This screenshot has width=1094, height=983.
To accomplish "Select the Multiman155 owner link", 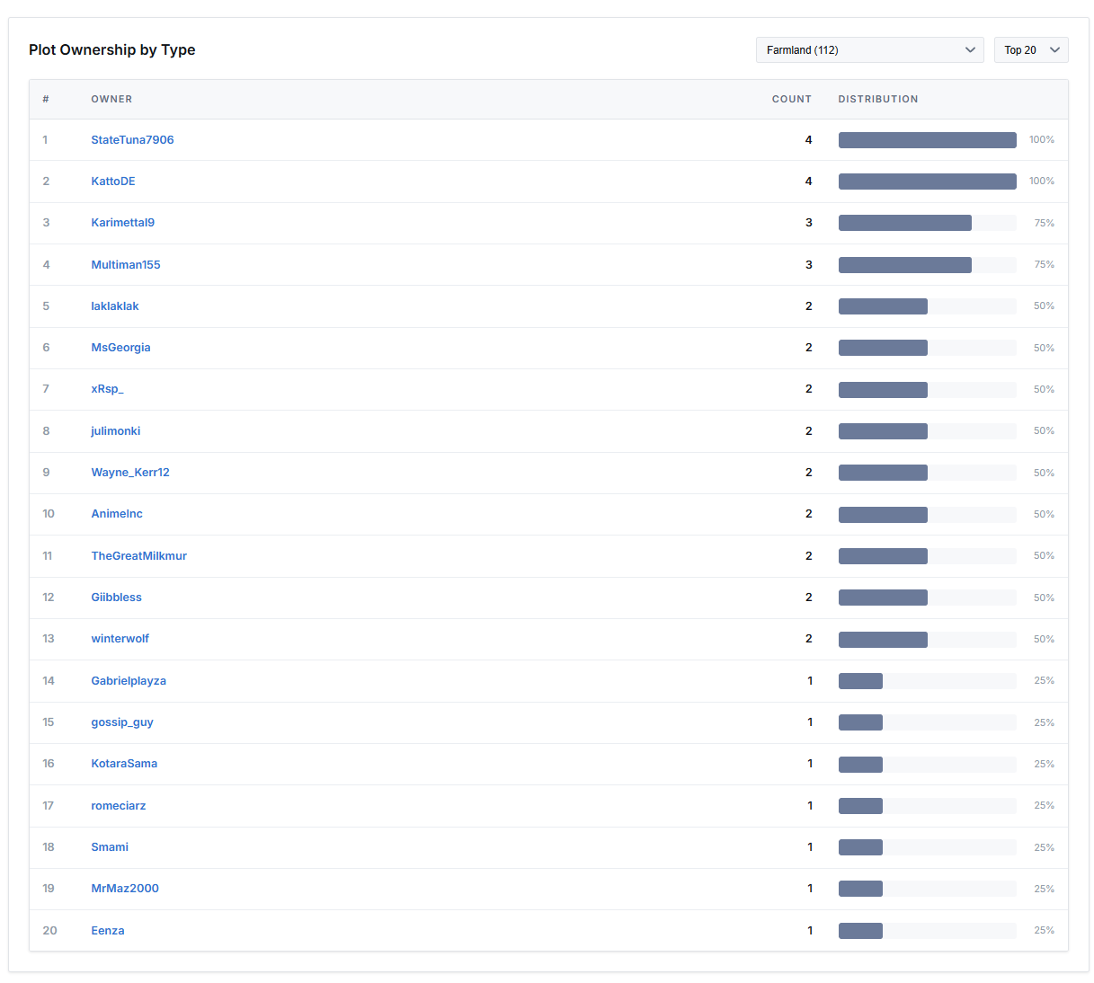I will [x=126, y=265].
